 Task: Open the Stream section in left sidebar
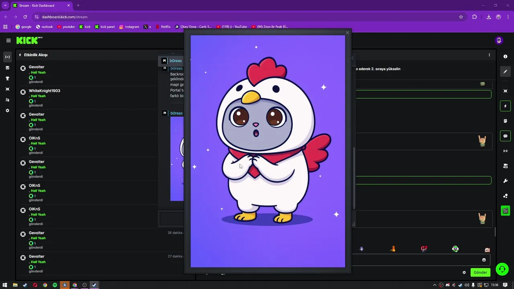7,57
